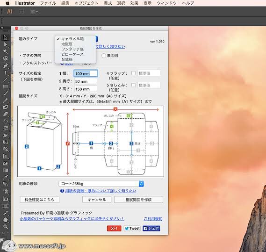Select the Lasso tool
Screen dimensions: 266x252
tap(5, 58)
